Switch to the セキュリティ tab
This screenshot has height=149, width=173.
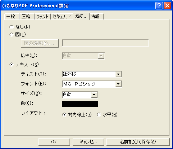[x=62, y=17]
